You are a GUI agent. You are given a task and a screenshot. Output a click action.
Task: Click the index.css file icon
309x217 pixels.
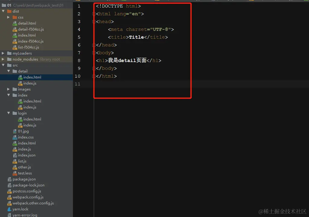tap(15, 137)
